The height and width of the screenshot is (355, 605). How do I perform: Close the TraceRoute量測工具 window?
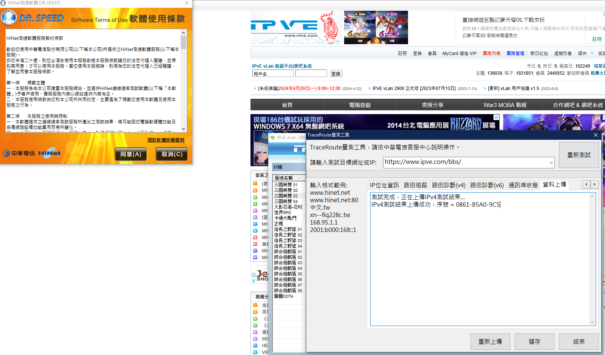[596, 135]
